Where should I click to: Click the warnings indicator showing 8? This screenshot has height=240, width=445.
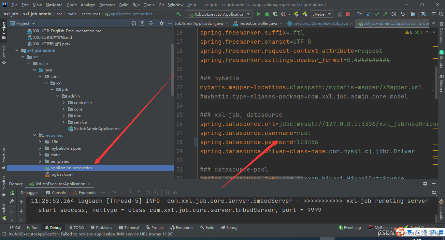pyautogui.click(x=409, y=32)
